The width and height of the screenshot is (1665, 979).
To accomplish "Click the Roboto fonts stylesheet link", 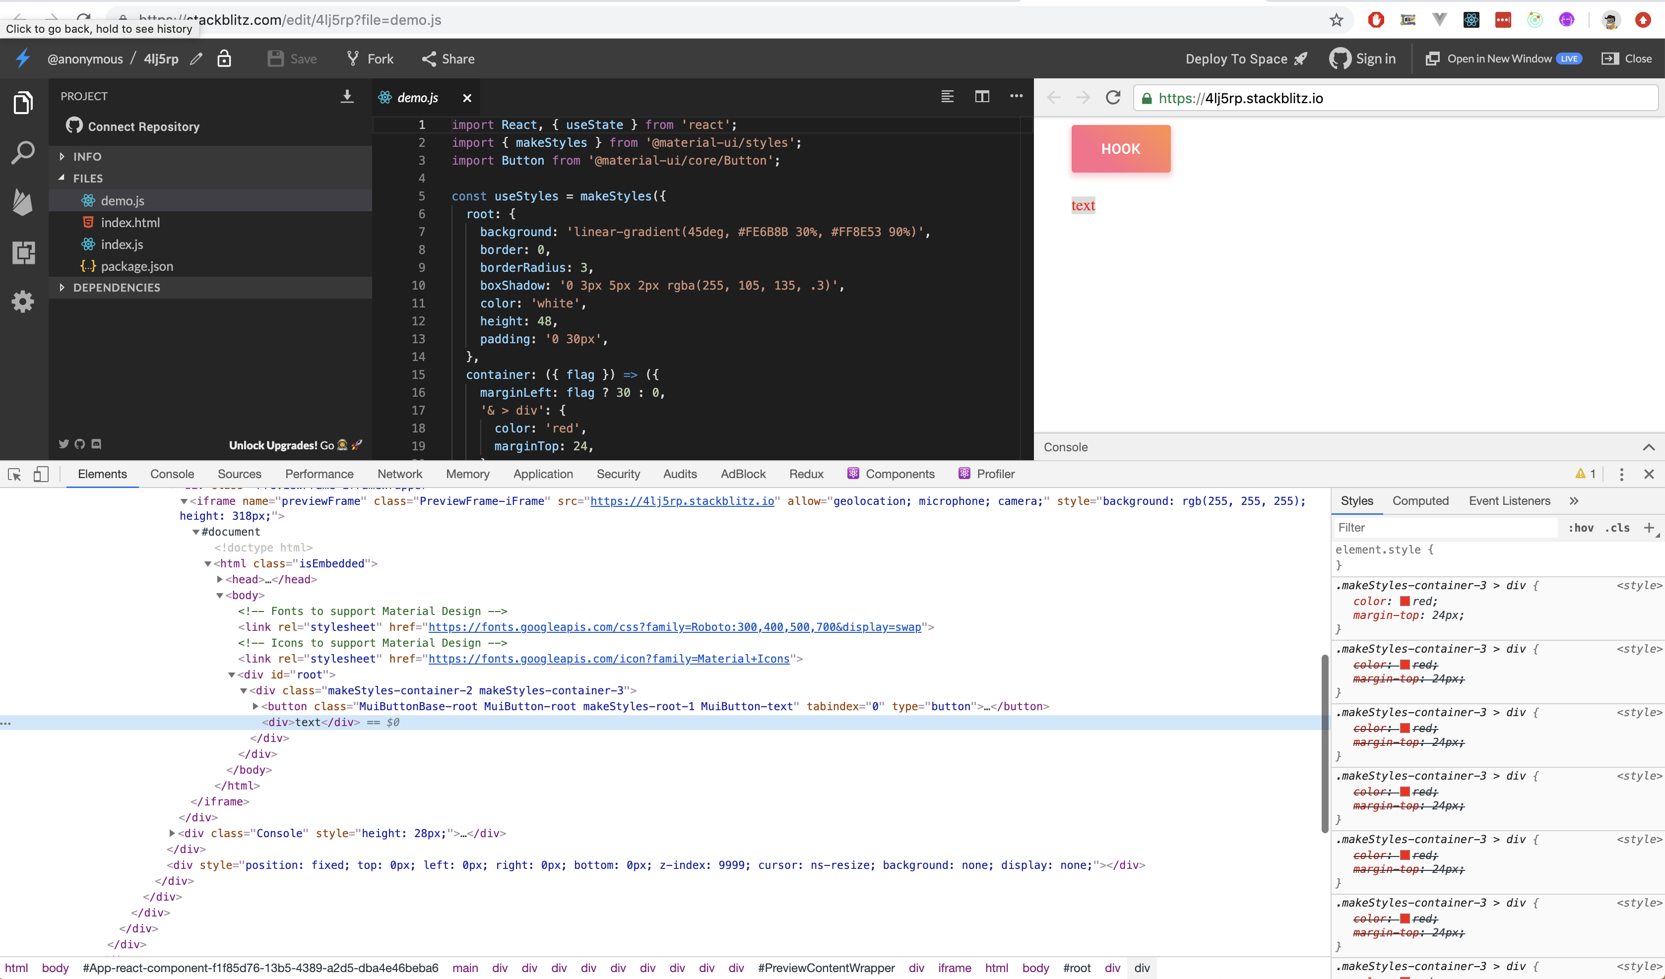I will click(674, 627).
